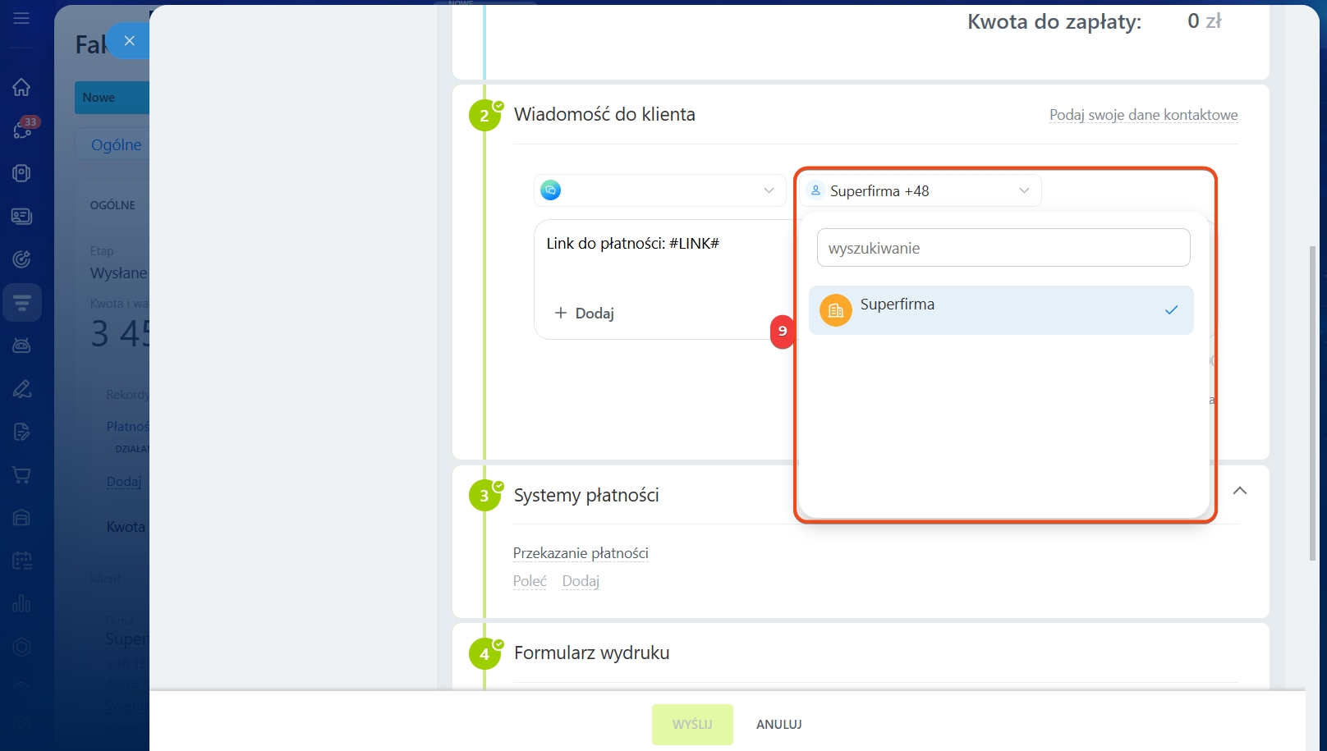This screenshot has width=1327, height=751.
Task: Collapse the Systemy płatności section
Action: click(1239, 491)
